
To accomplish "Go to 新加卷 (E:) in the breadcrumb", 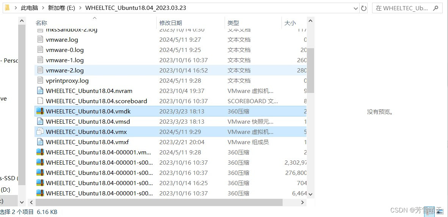I will (x=61, y=8).
